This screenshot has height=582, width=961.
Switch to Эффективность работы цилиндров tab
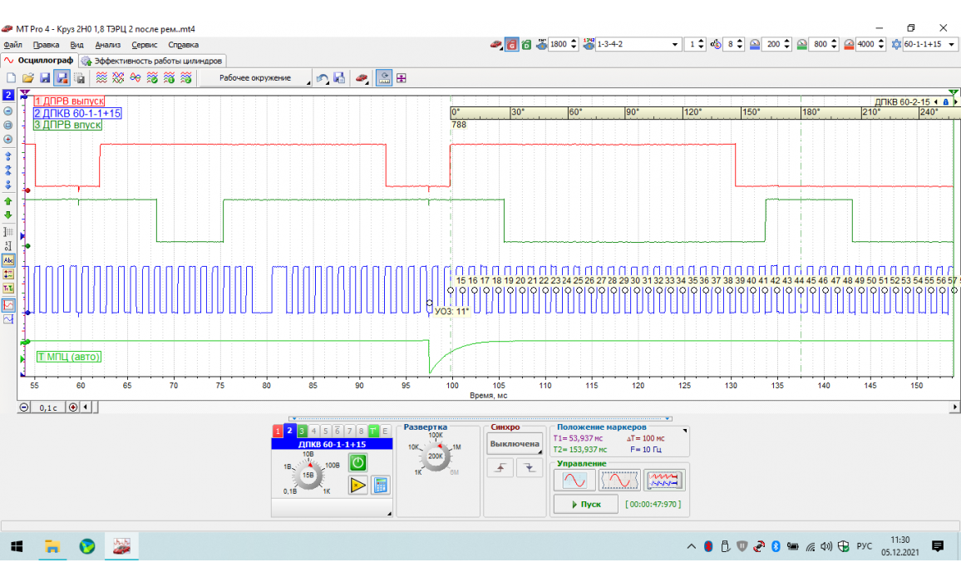click(152, 61)
